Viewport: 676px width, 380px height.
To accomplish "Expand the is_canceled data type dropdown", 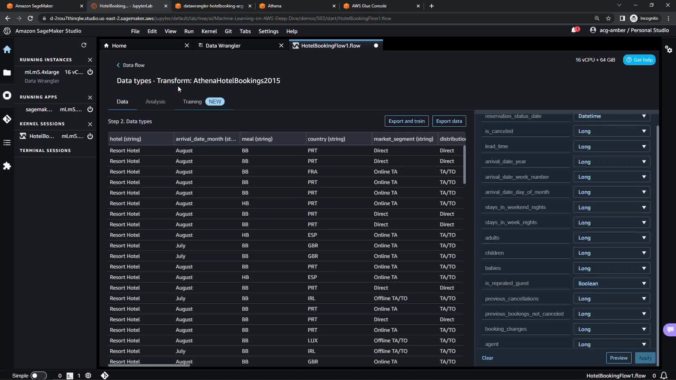I will [x=611, y=131].
